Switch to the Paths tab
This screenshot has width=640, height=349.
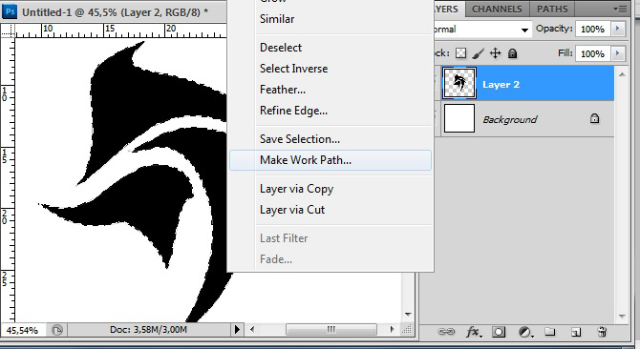coord(552,9)
